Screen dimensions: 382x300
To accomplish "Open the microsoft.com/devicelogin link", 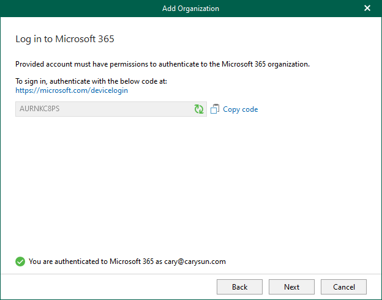I will point(72,90).
